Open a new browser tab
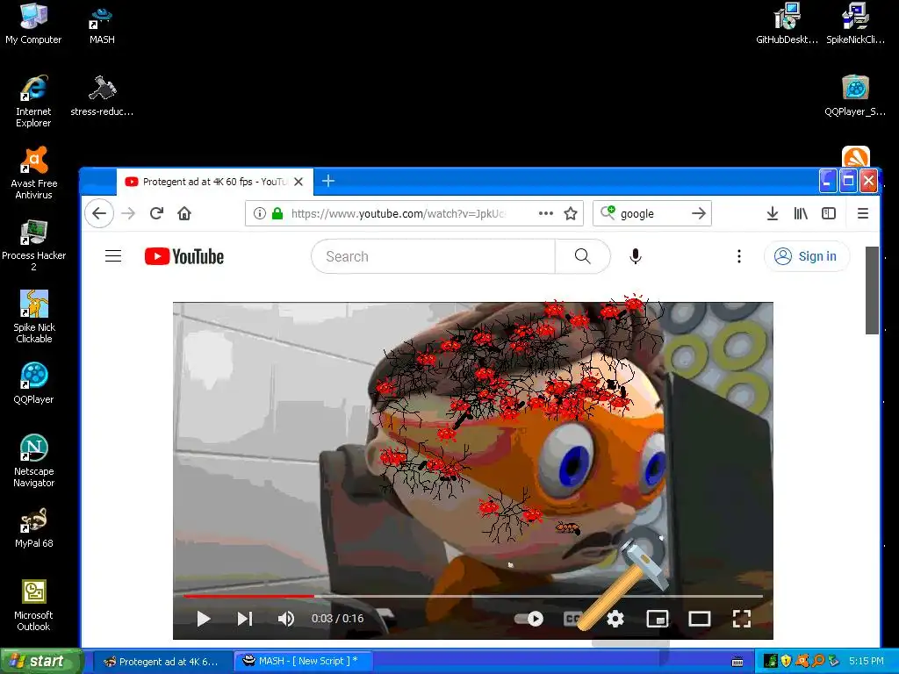Screen dimensions: 899x674 [x=328, y=181]
